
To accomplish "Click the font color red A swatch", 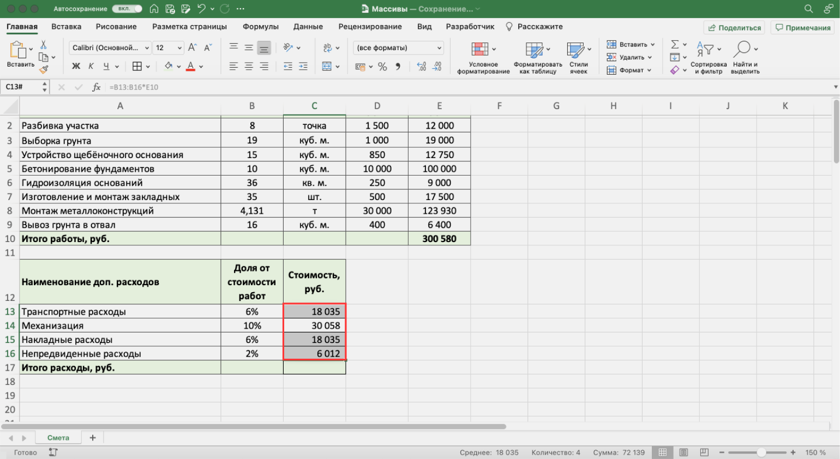I will [x=190, y=67].
